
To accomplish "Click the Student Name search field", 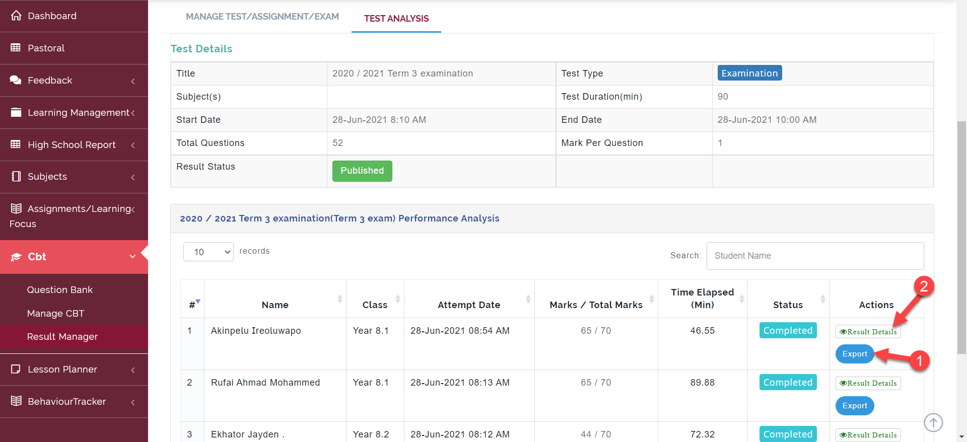I will click(x=815, y=256).
